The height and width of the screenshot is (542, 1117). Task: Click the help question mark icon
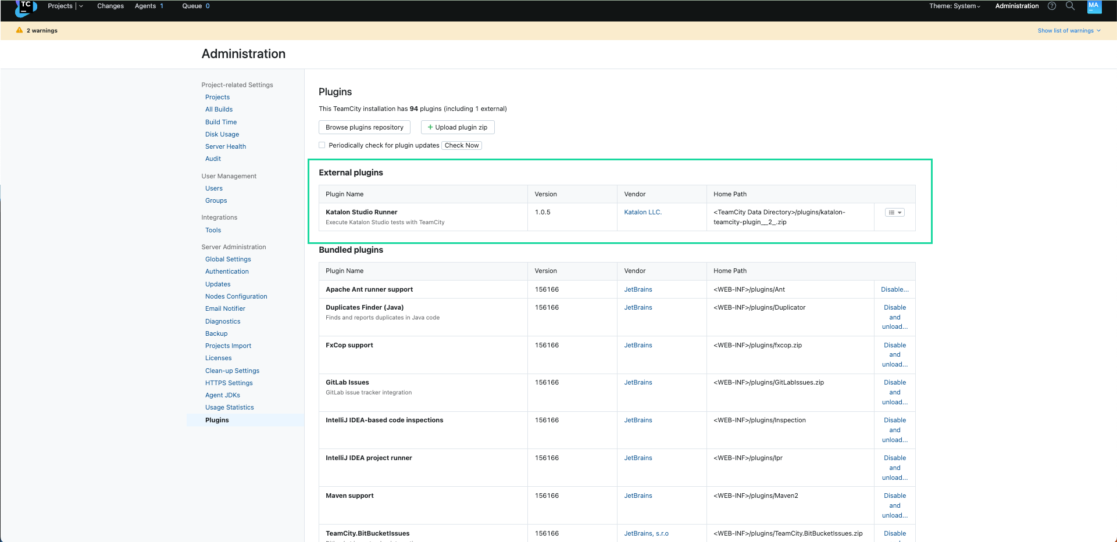[1052, 6]
